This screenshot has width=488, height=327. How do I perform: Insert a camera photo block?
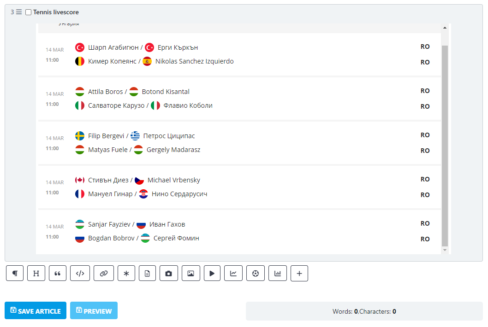coord(169,273)
